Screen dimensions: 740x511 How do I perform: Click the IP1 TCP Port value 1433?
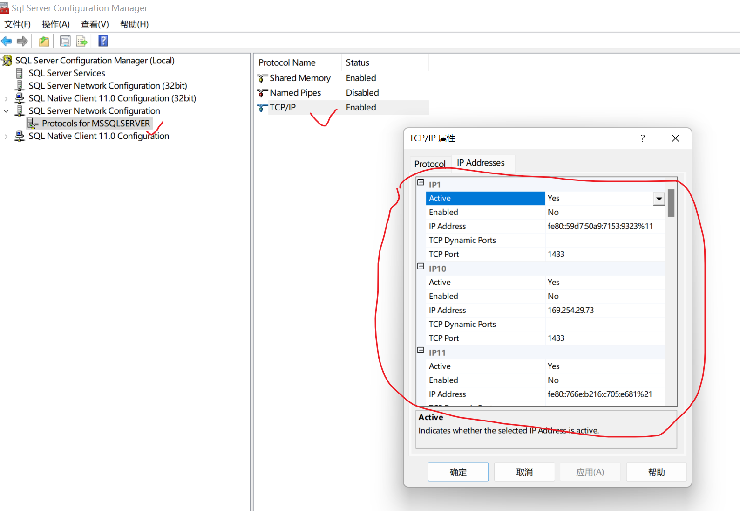tap(605, 254)
